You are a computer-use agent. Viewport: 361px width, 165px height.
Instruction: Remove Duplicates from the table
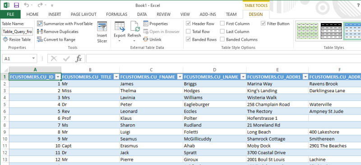pos(58,31)
